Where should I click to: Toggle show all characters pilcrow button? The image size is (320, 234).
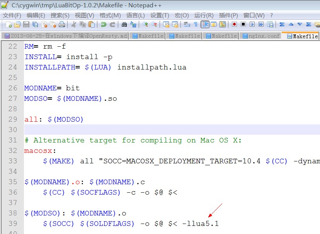[196, 24]
